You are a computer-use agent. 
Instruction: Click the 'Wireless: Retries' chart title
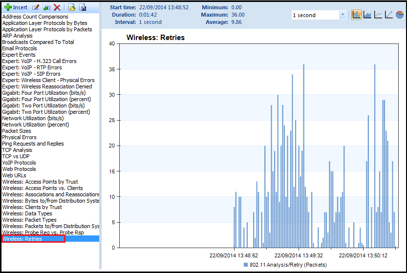[155, 37]
